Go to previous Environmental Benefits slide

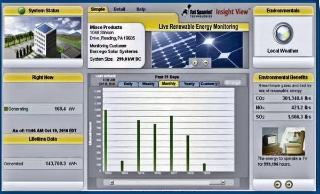277,184
